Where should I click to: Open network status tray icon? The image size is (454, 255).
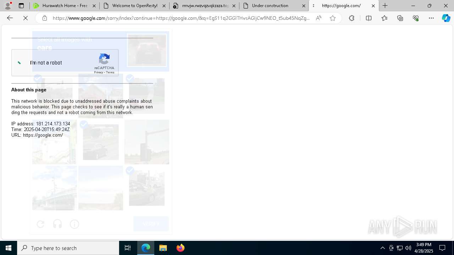point(400,248)
